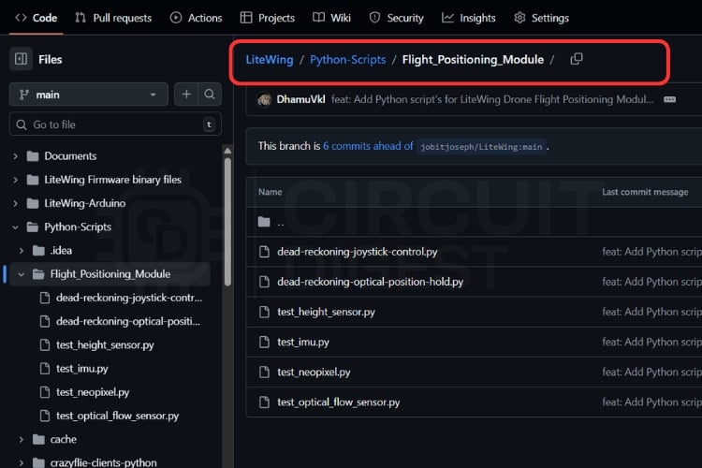
Task: Click file icon of dead-reckoning-joystick-control.py row
Action: (x=264, y=252)
